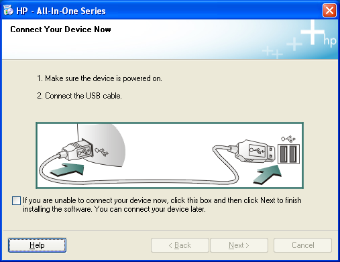Enable the unable-to-connect-device-now checkbox
The width and height of the screenshot is (340, 262).
[x=16, y=200]
